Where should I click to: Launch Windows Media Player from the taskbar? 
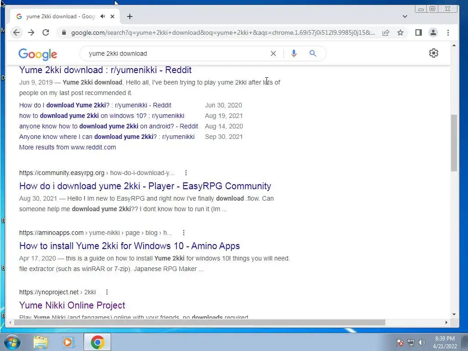pyautogui.click(x=69, y=342)
